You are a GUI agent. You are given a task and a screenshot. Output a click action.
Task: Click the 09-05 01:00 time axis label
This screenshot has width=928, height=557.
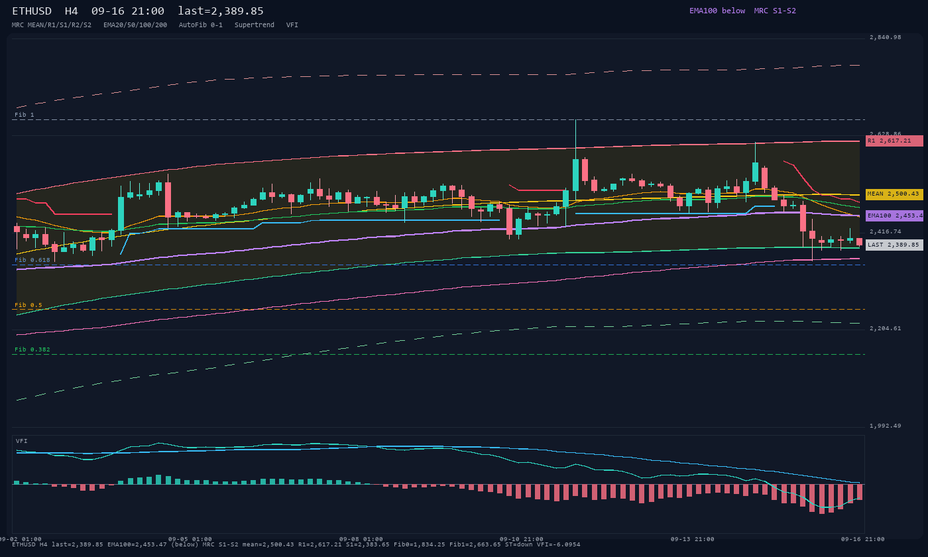click(x=190, y=539)
